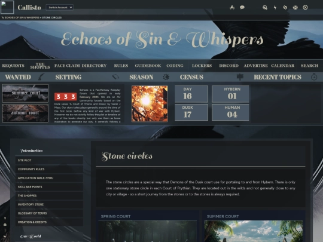Viewport: 323px width, 242px height.
Task: Open Rules in the navigation bar
Action: click(121, 66)
